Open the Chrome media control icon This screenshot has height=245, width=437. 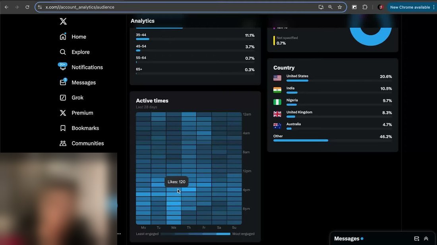coord(354,7)
